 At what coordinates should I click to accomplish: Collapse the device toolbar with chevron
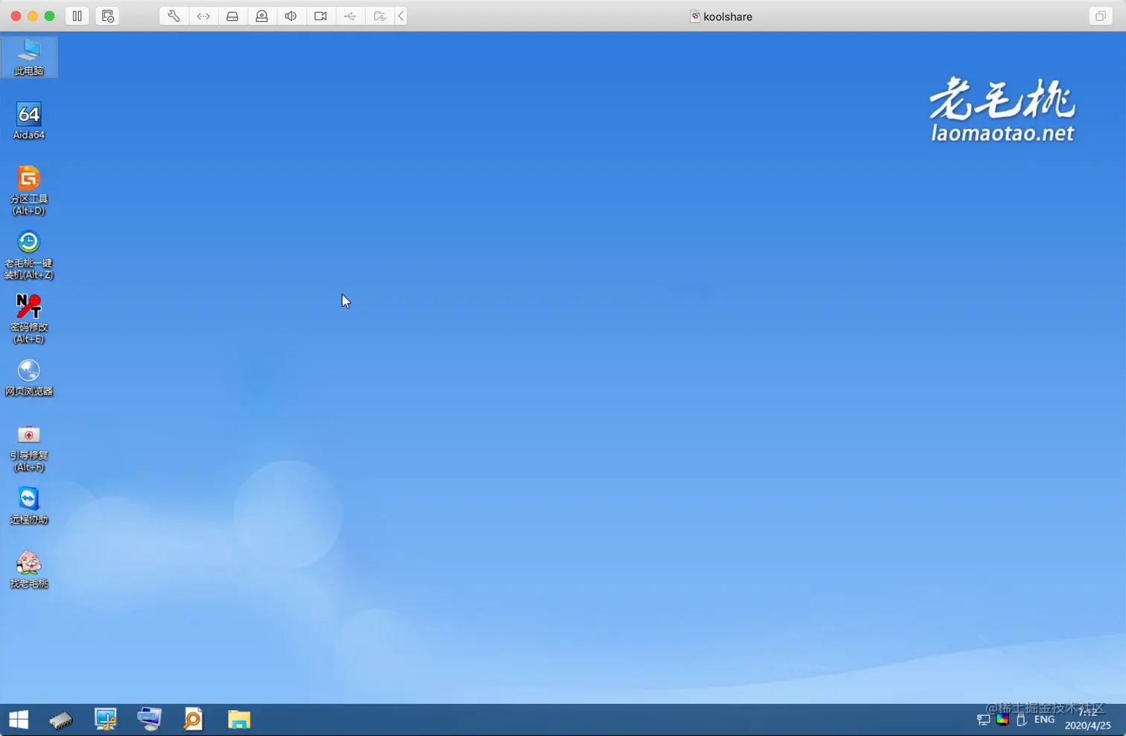pyautogui.click(x=401, y=16)
